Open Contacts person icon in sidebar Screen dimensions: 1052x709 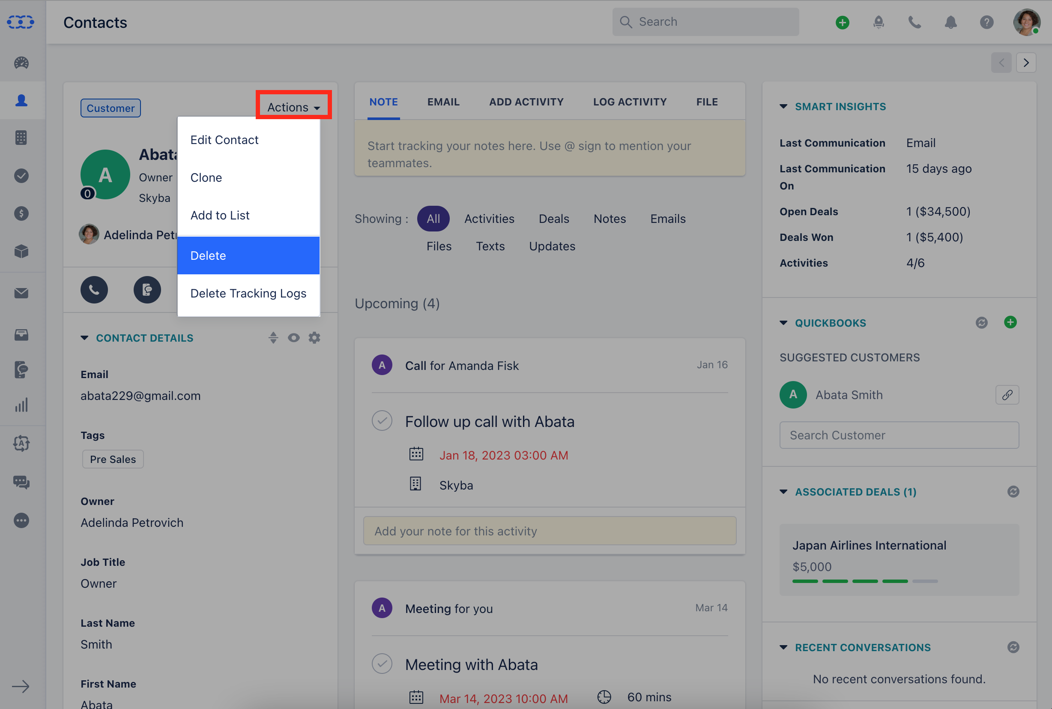point(21,100)
